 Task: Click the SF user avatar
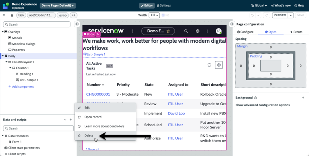[218, 31]
